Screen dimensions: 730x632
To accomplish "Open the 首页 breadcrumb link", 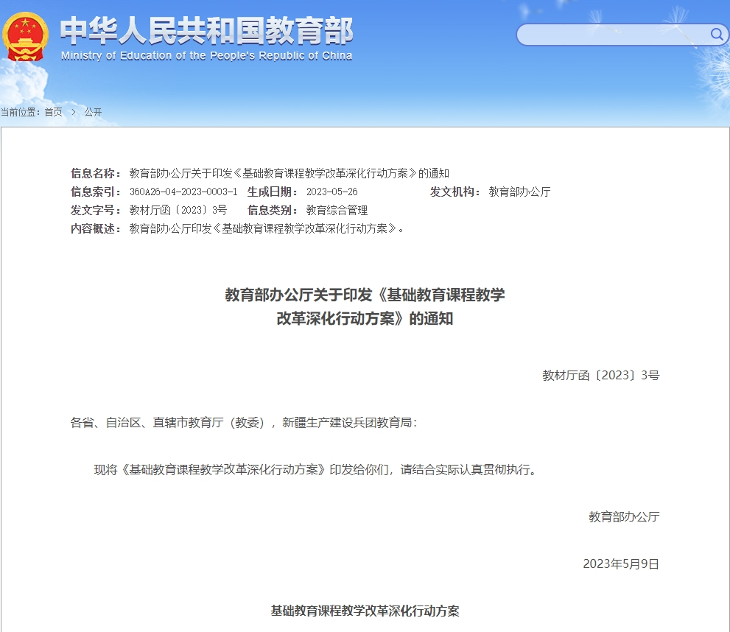I will (x=54, y=112).
